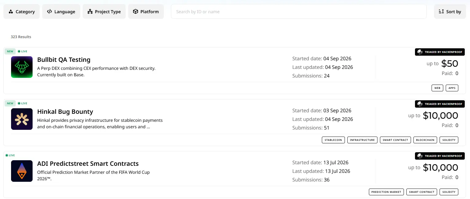Open the Bullbit QA Testing program
Screen dimensions: 470x199
point(64,60)
